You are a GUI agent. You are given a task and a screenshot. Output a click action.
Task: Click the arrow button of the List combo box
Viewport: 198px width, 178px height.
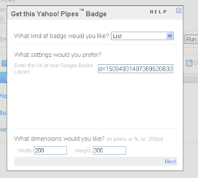click(x=170, y=36)
